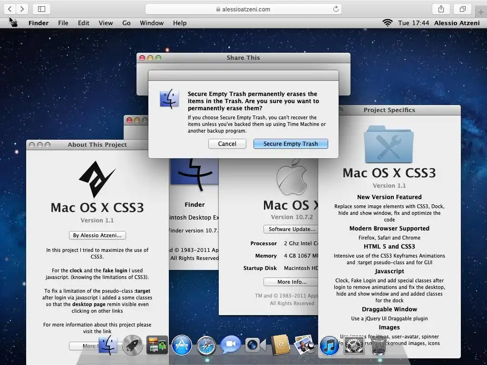
Task: Click 'HTML 5 and CSS3' heading
Action: point(389,247)
